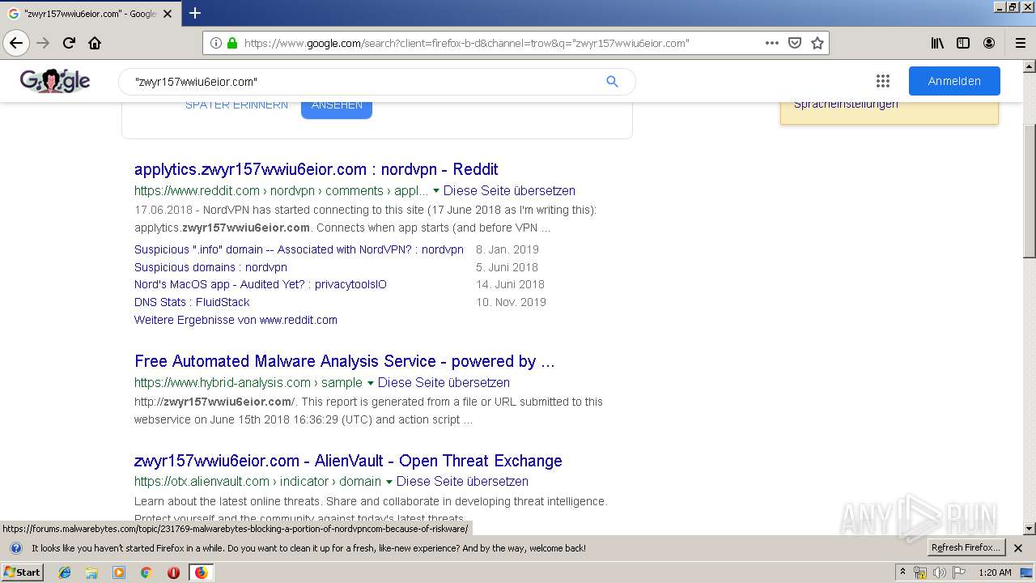The width and height of the screenshot is (1036, 583).
Task: Translate AlienVault result page
Action: [462, 482]
